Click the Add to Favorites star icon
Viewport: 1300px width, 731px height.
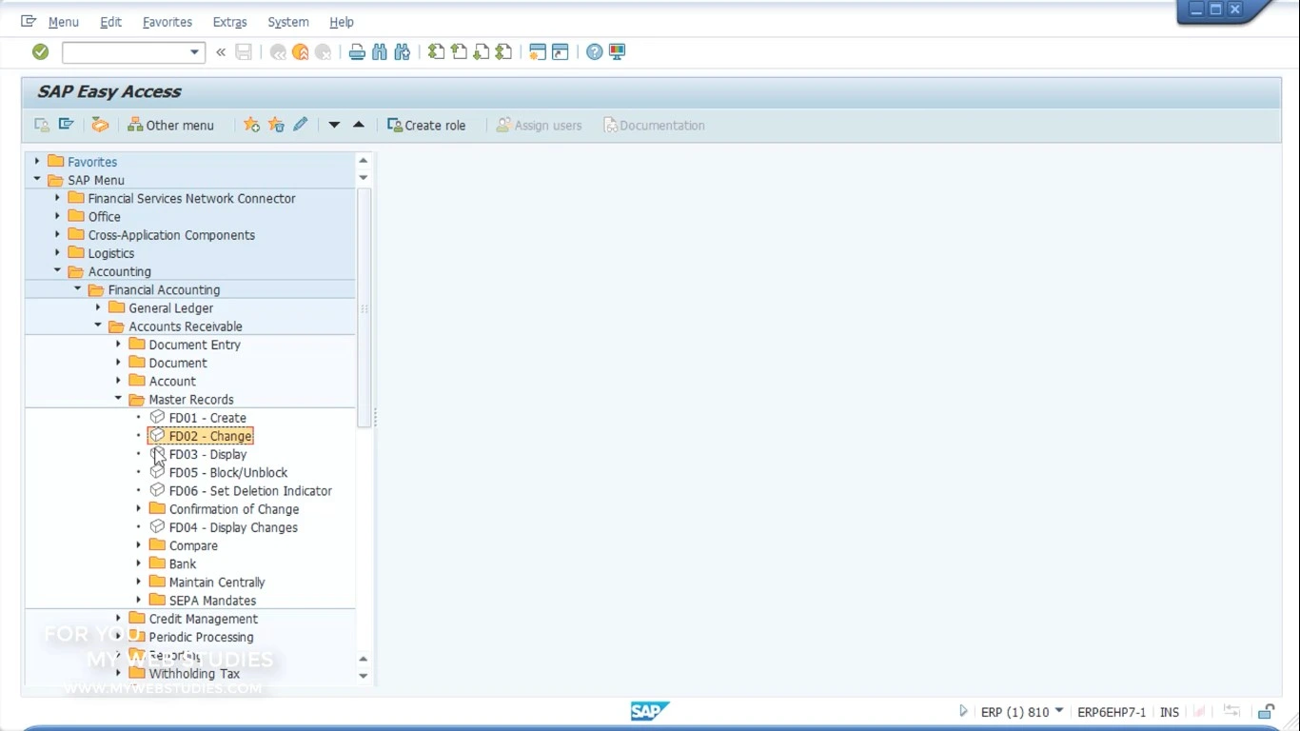(251, 125)
